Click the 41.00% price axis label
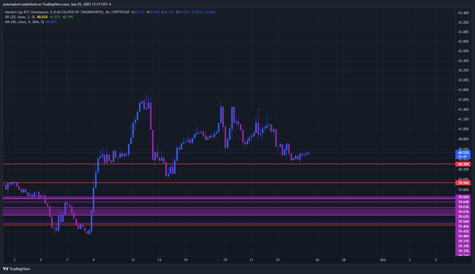Screen dimensions: 475x274 (463, 129)
